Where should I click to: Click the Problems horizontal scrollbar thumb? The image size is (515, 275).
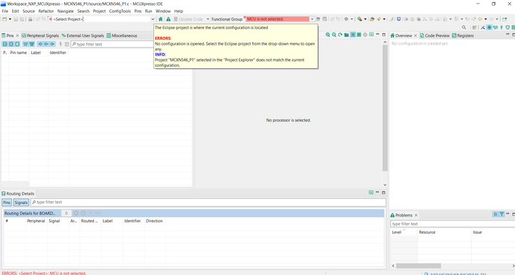point(418,266)
